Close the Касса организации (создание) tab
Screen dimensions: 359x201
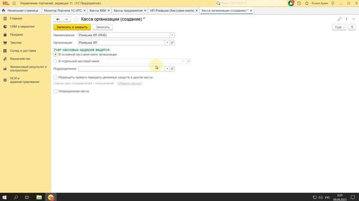pos(251,11)
